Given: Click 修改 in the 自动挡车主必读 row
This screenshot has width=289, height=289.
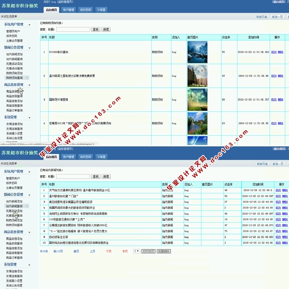Looking at the screenshot, I should 278,237.
